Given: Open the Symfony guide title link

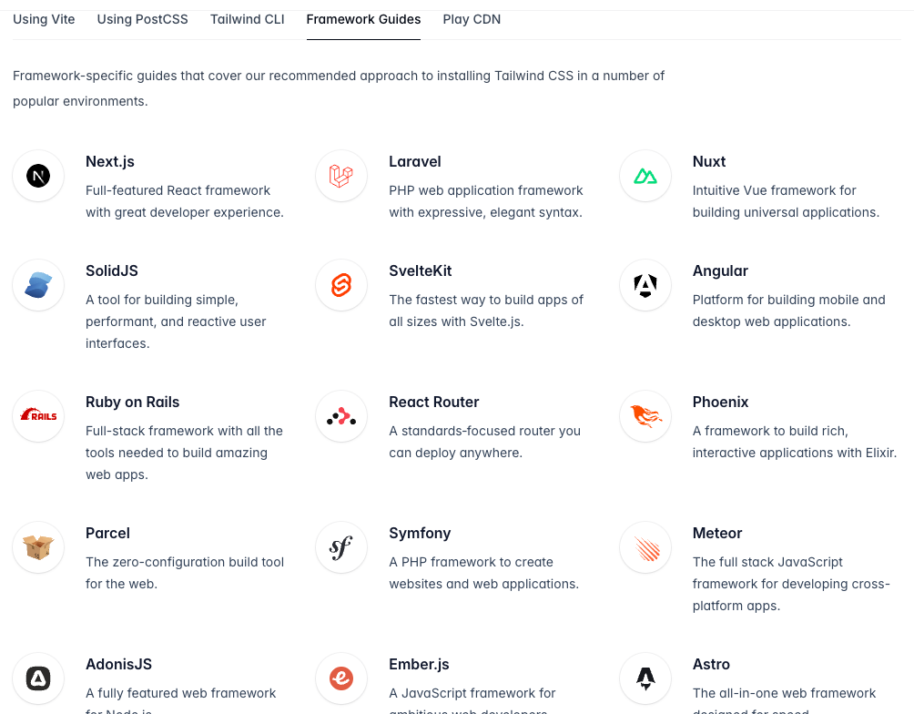Looking at the screenshot, I should coord(420,533).
